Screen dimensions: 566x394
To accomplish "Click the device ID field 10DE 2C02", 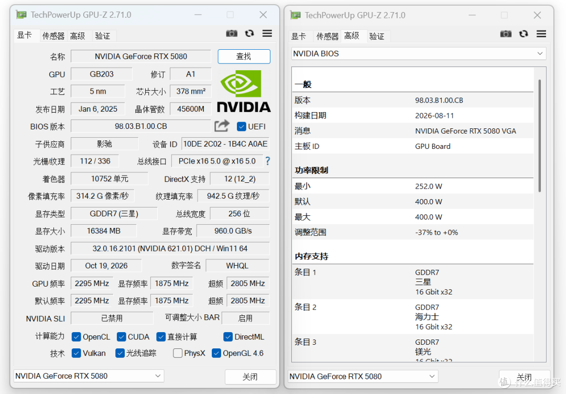I will 225,144.
